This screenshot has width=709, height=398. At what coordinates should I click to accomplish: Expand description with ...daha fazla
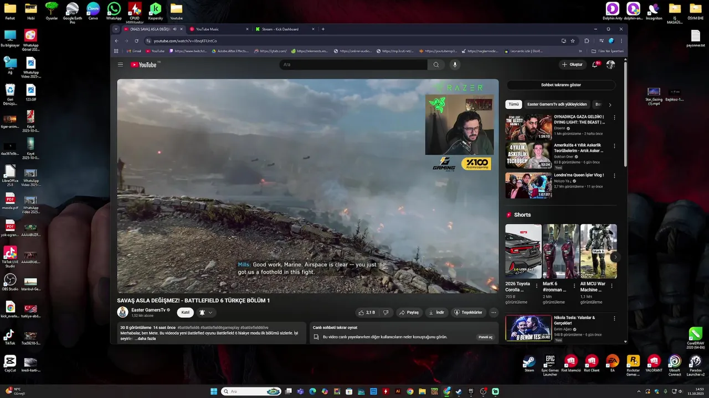pyautogui.click(x=145, y=338)
